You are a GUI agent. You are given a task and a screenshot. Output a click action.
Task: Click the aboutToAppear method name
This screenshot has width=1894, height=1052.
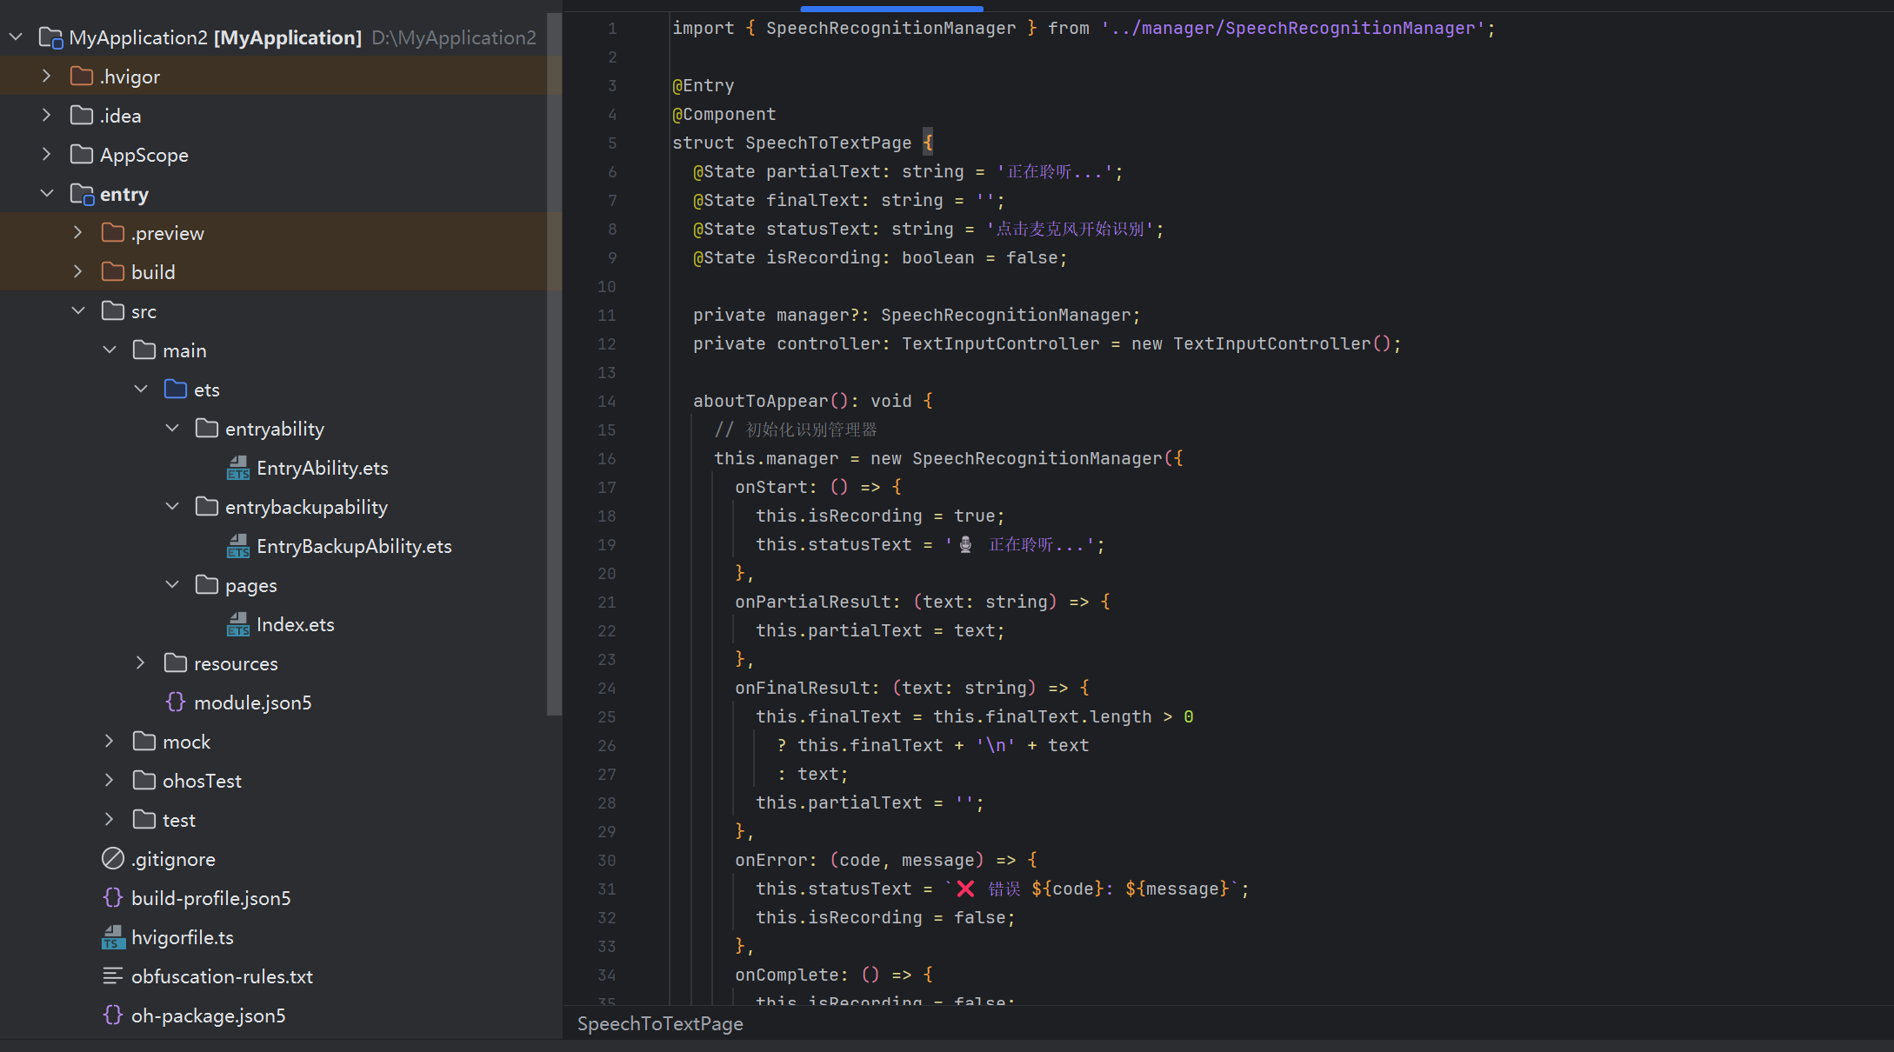click(x=761, y=402)
